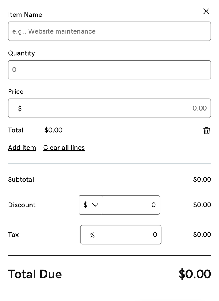219x301 pixels.
Task: Click the dollar sign in Price field
Action: [x=20, y=108]
